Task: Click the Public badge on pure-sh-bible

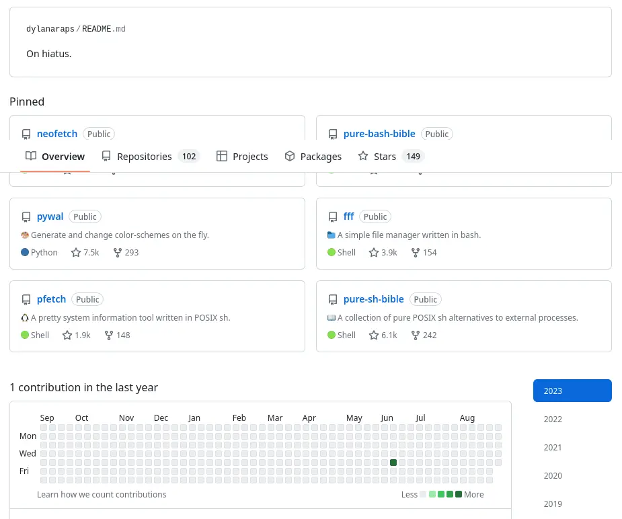Action: pos(425,299)
